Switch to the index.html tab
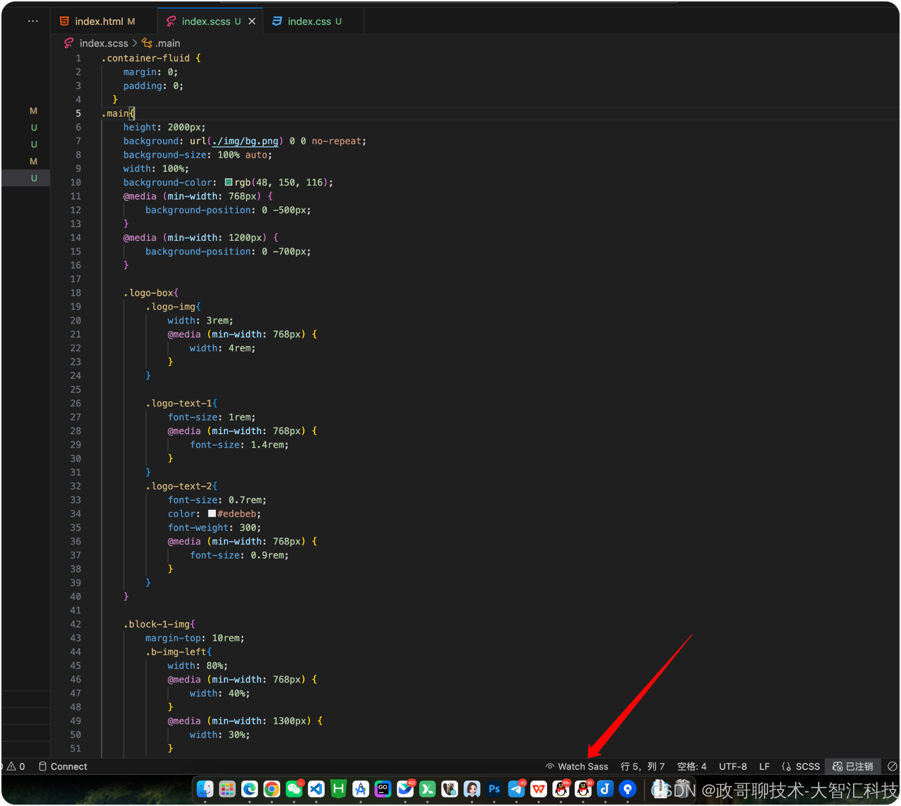 click(x=99, y=22)
